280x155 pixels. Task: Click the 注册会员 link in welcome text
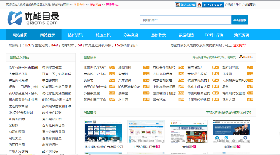coord(79,4)
